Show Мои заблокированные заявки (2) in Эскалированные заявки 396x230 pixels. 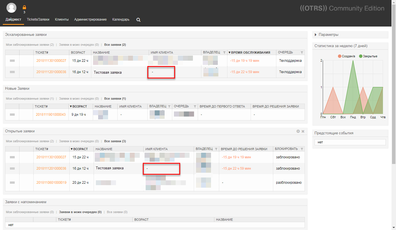pyautogui.click(x=30, y=45)
